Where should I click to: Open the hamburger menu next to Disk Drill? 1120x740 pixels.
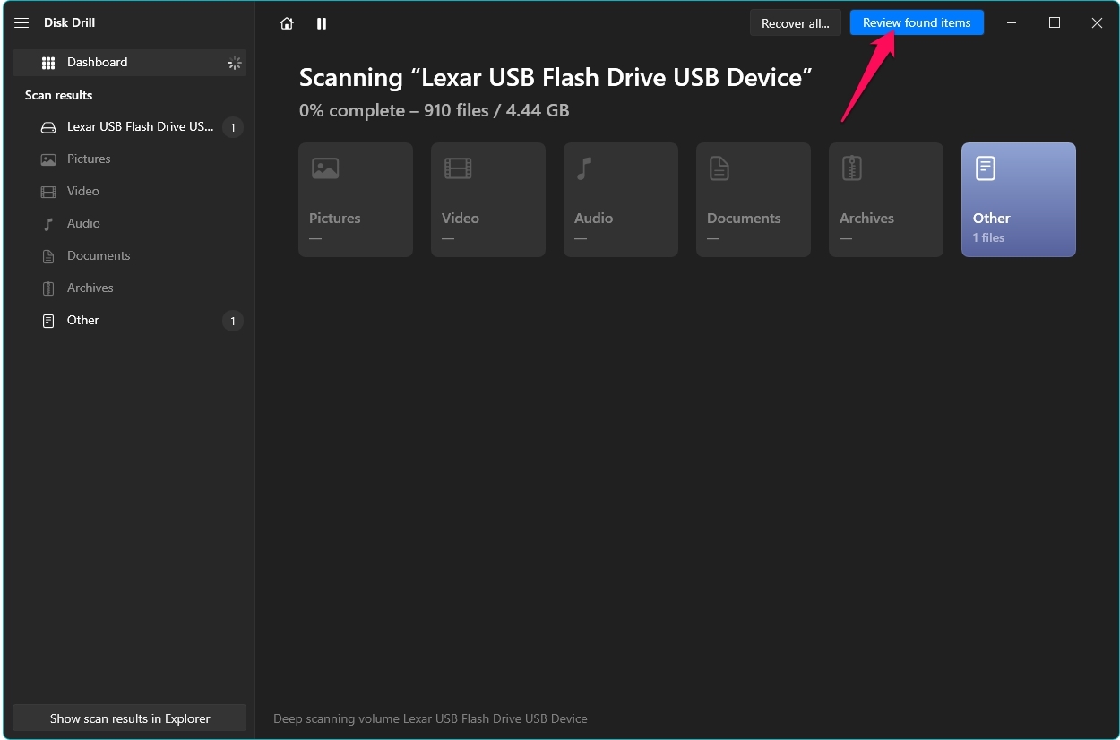click(22, 22)
